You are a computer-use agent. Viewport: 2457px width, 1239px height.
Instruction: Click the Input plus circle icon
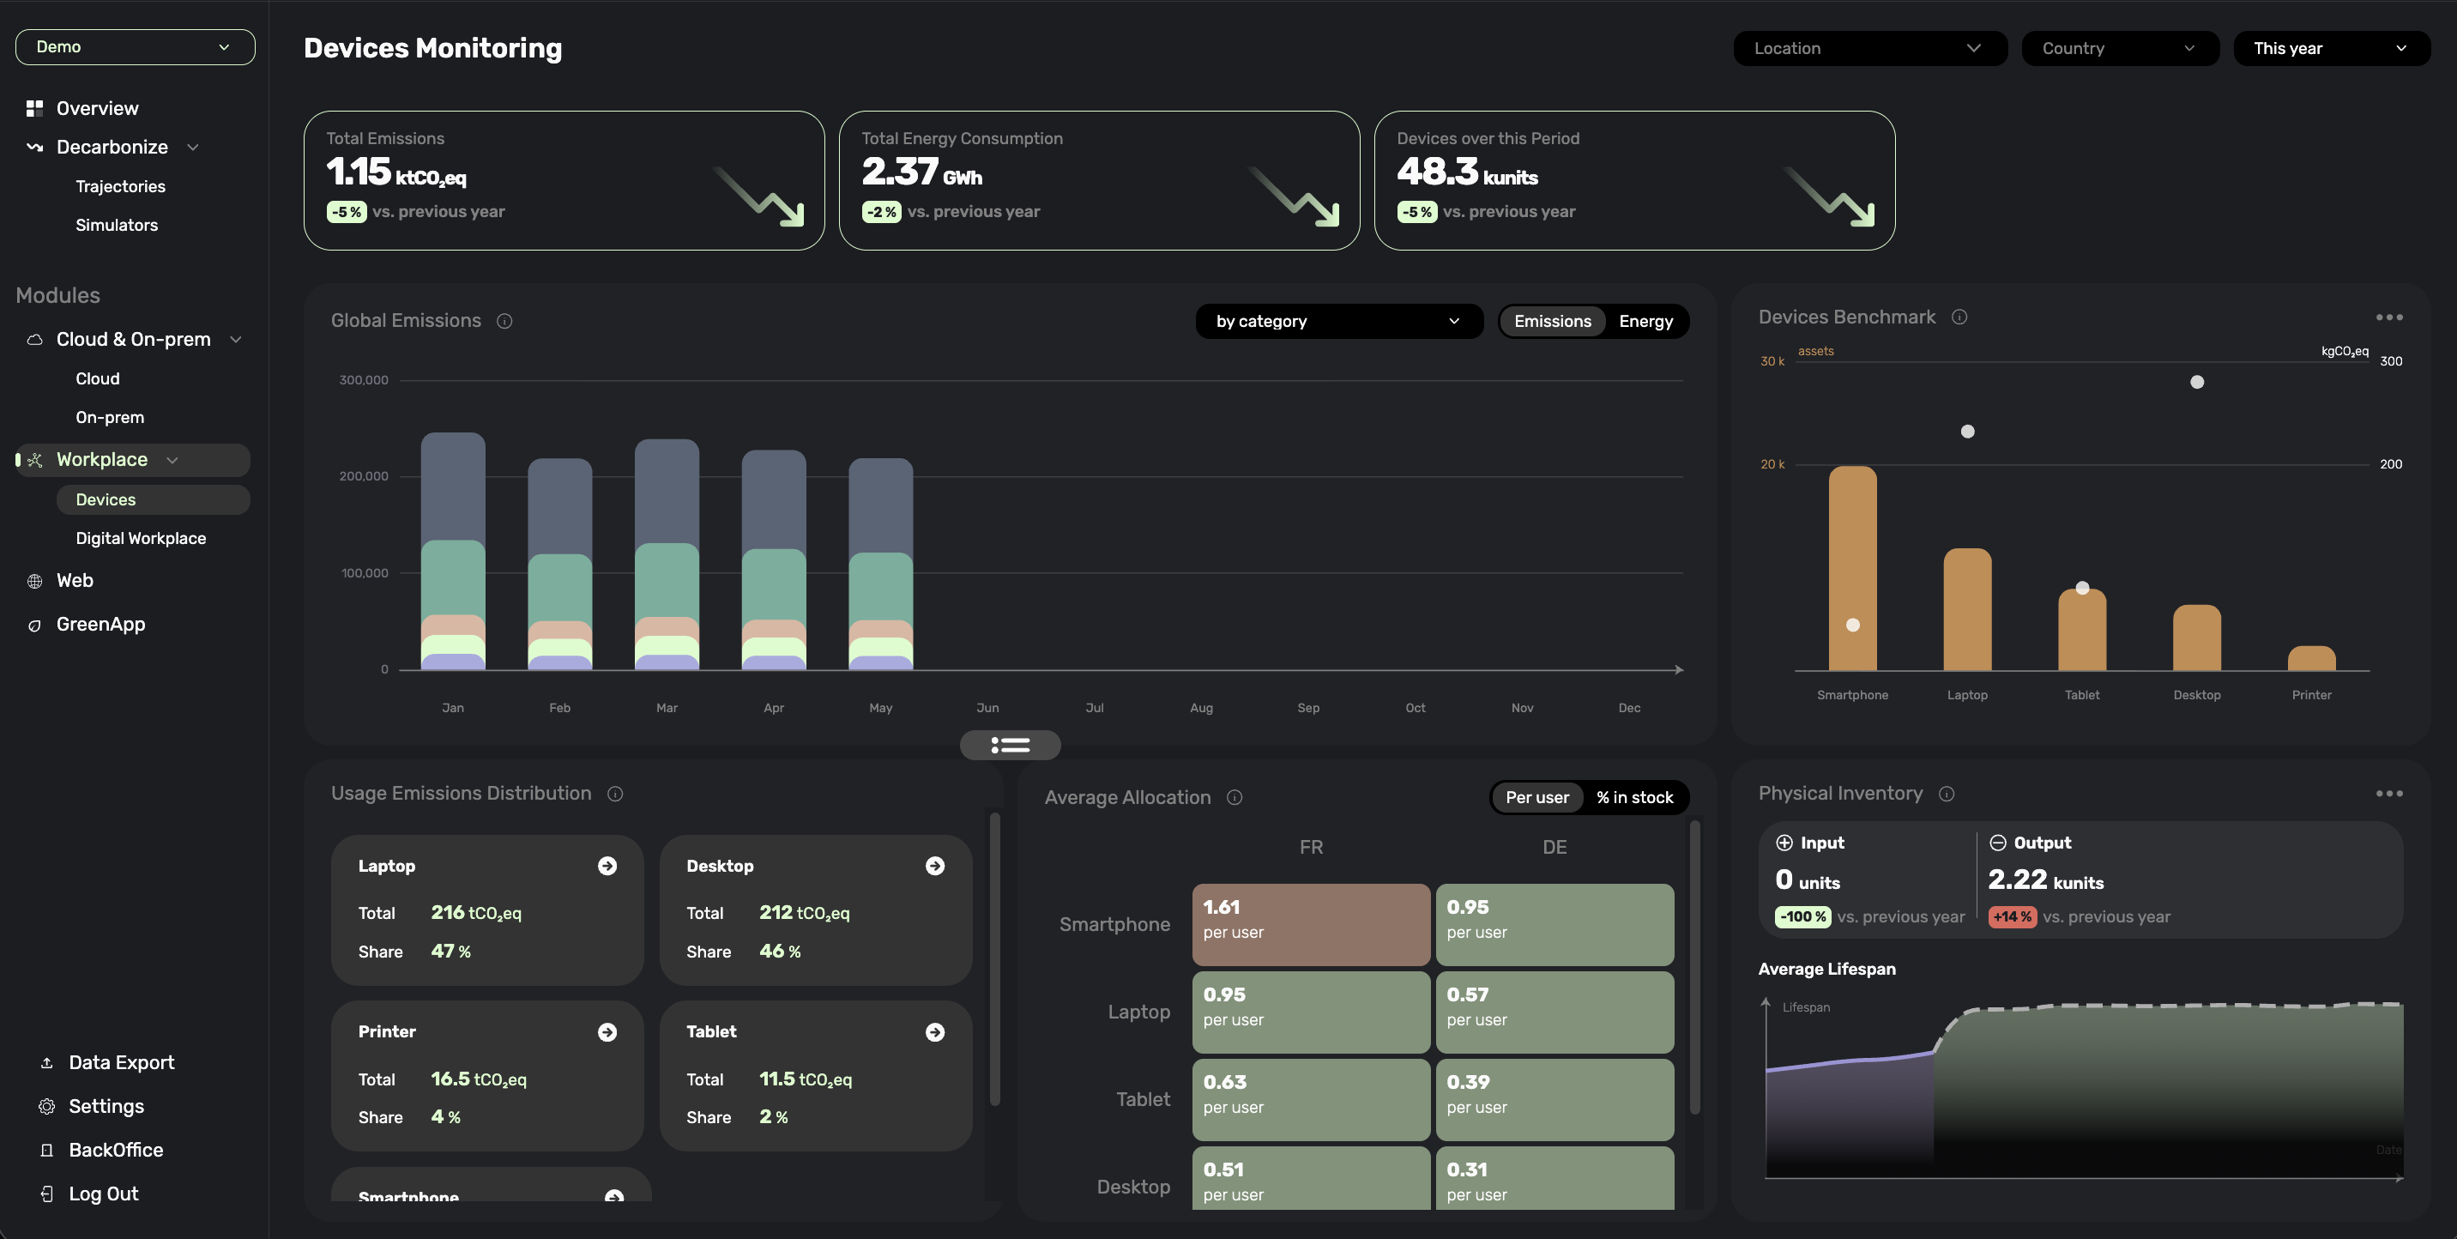pyautogui.click(x=1784, y=843)
